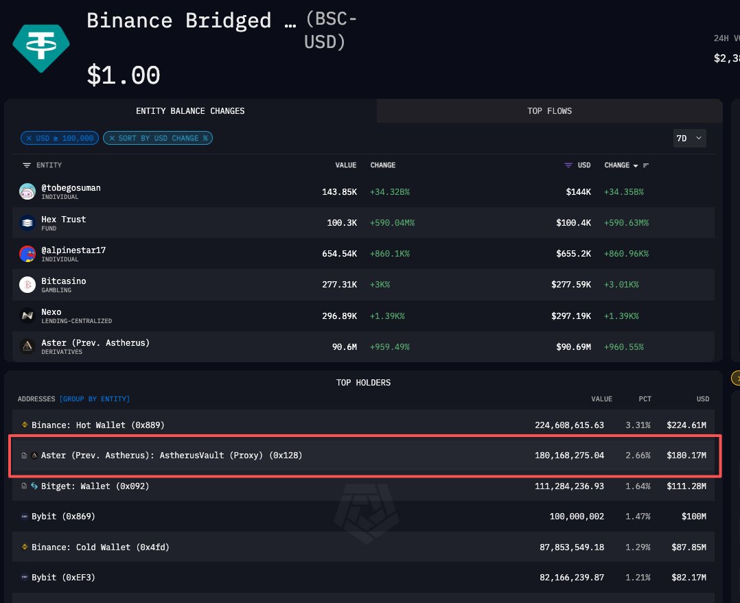
Task: Remove the Sort by USD Change % chip
Action: [112, 138]
